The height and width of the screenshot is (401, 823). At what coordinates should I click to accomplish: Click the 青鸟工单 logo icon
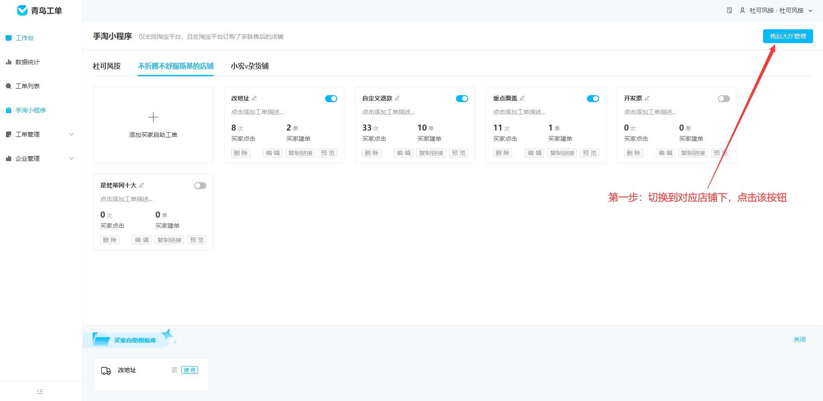click(22, 10)
